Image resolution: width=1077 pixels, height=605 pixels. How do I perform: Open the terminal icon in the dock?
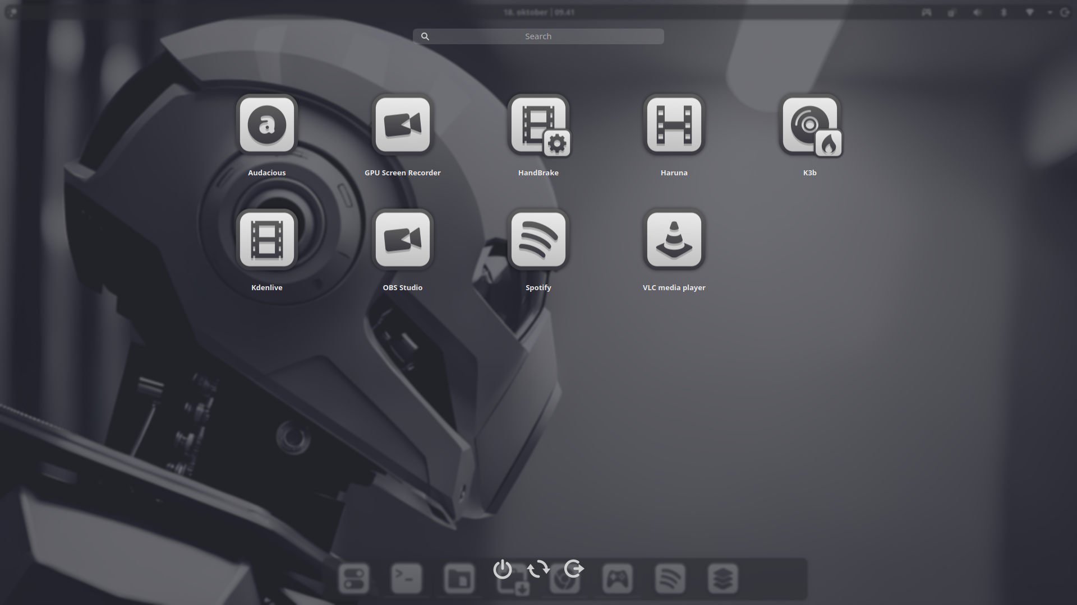407,578
